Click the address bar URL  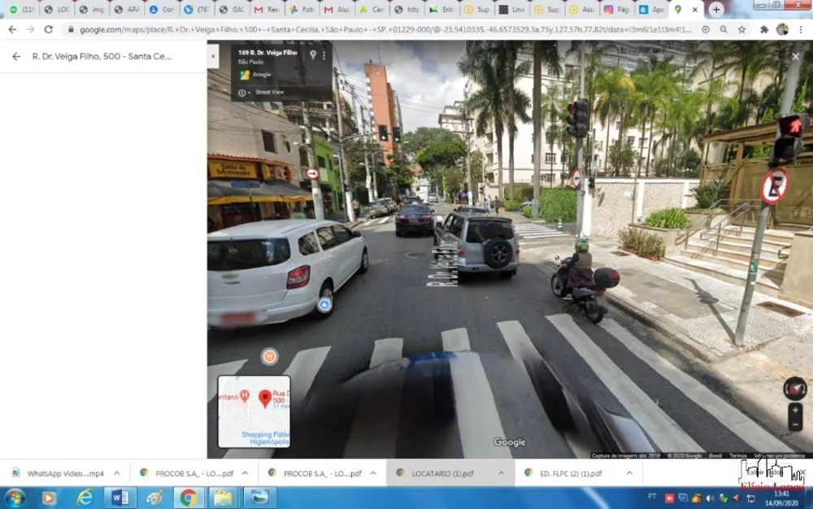tap(385, 30)
